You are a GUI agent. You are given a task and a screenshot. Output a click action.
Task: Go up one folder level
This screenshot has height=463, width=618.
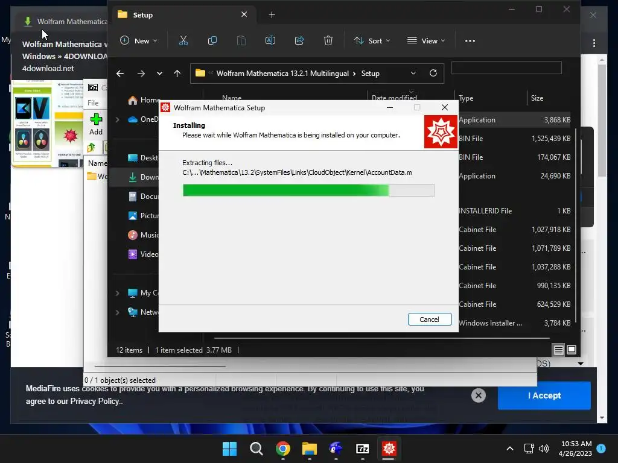pos(177,73)
